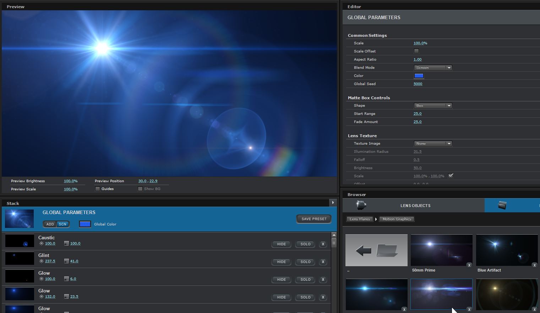540x313 pixels.
Task: Uncheck the Lens Texture Scale link checkbox
Action: coord(451,176)
